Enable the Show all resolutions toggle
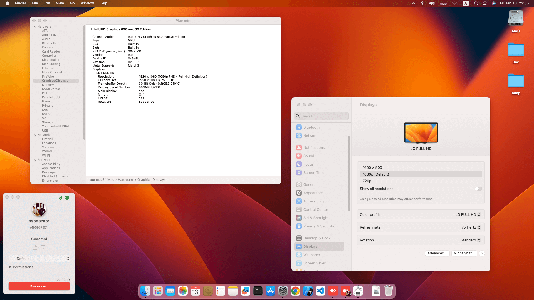Screen dimensions: 534x300 [x=478, y=189]
